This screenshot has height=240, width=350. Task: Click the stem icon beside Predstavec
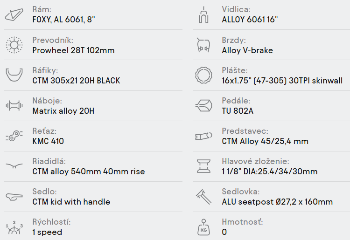point(203,136)
